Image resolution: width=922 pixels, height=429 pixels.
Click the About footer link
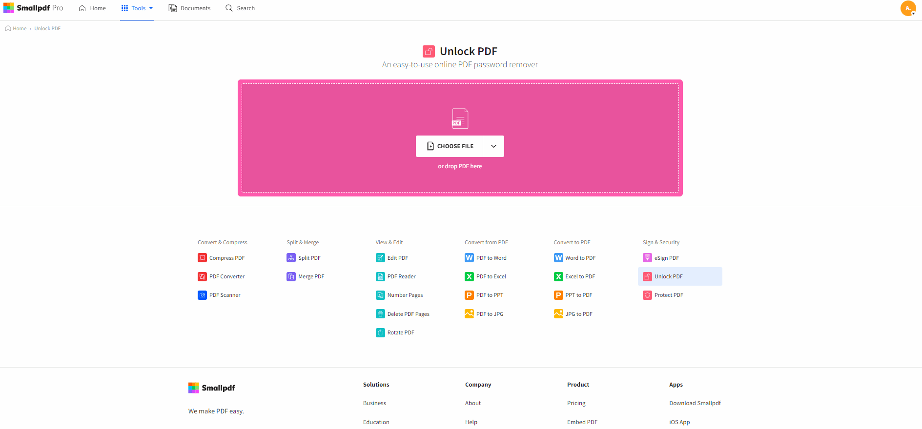(473, 403)
